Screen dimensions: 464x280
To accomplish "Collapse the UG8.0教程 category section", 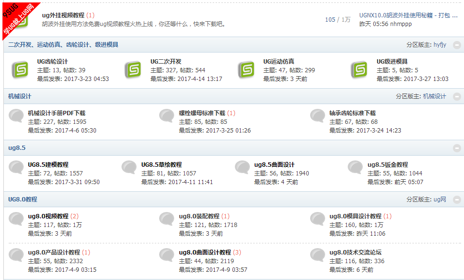I will point(457,200).
